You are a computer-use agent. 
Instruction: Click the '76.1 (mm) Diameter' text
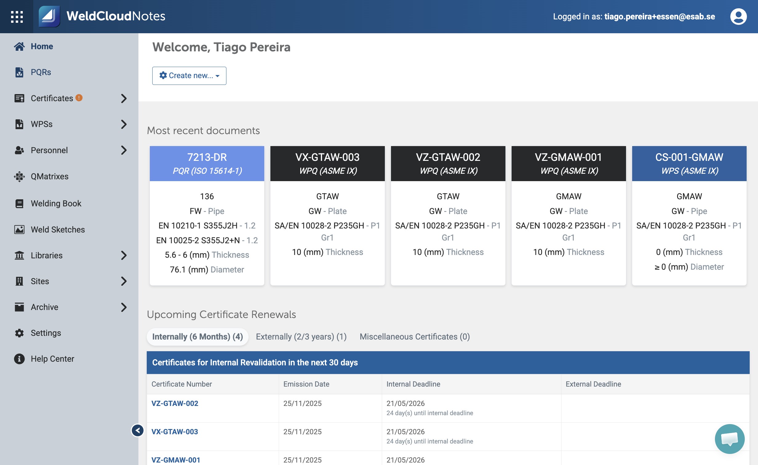(207, 270)
